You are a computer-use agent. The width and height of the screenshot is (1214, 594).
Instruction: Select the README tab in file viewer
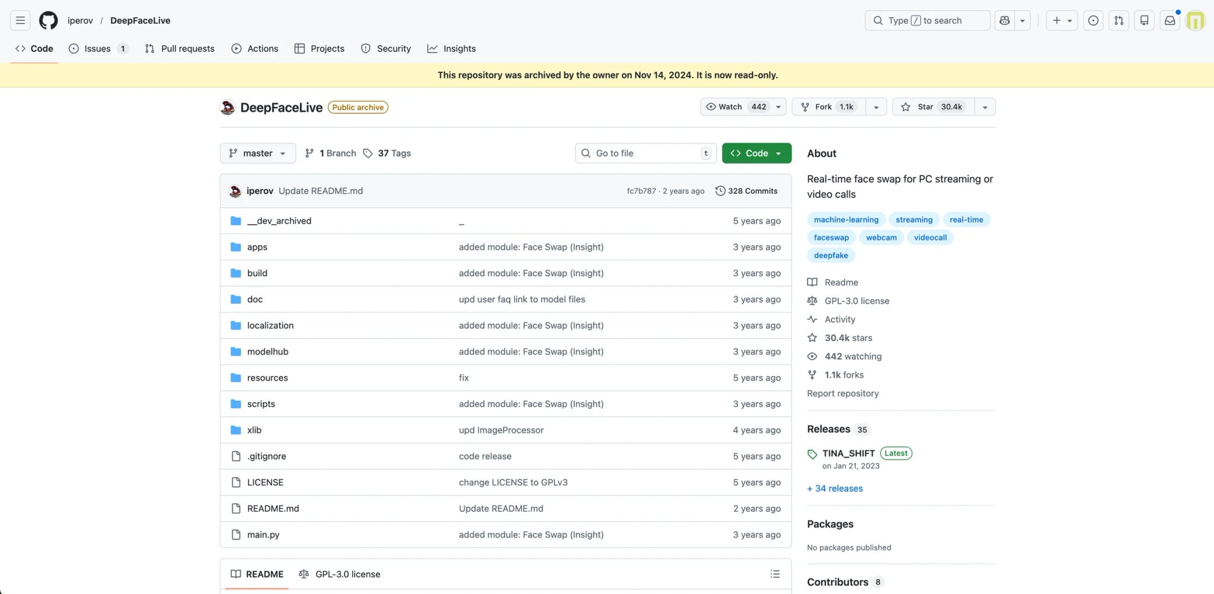(x=257, y=574)
